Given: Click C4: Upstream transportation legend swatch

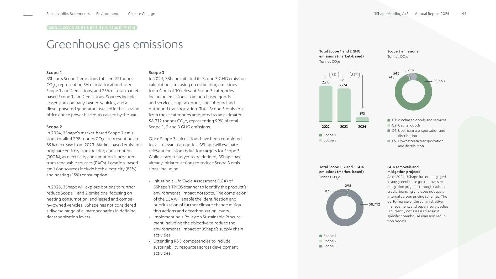Looking at the screenshot, I should tap(389, 131).
